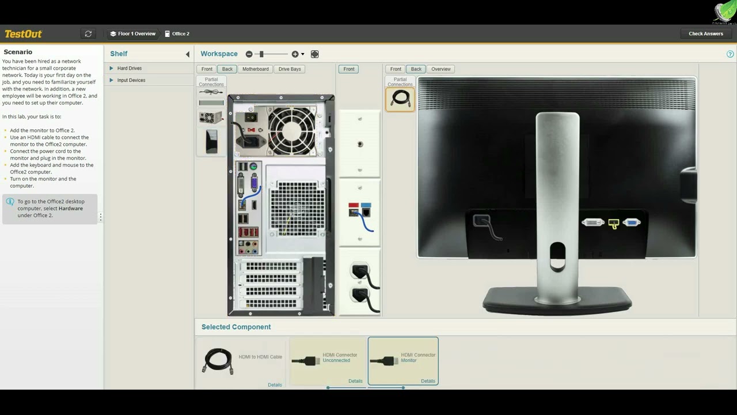This screenshot has height=415, width=737.
Task: Select the black device in Partial Connections
Action: [x=211, y=142]
